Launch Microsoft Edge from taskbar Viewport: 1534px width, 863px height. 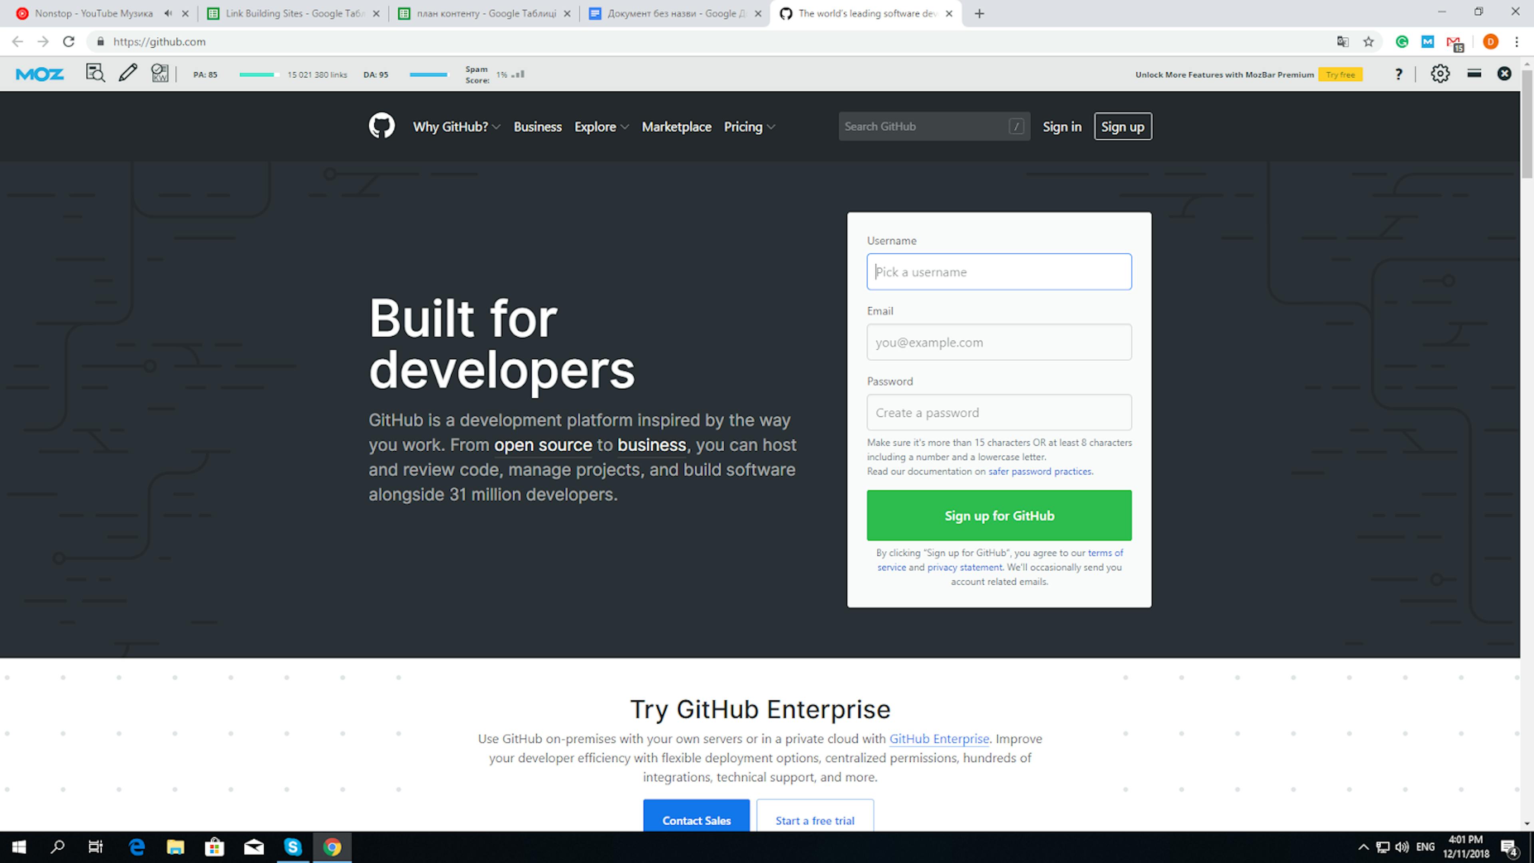[136, 847]
